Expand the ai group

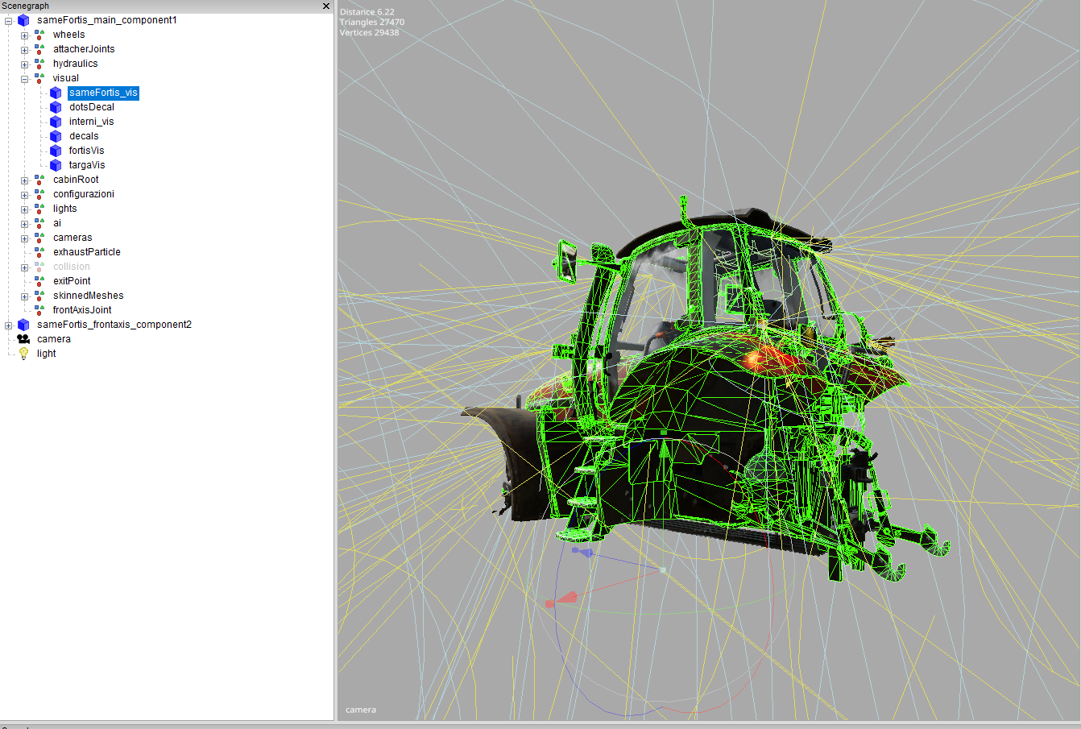[x=24, y=224]
